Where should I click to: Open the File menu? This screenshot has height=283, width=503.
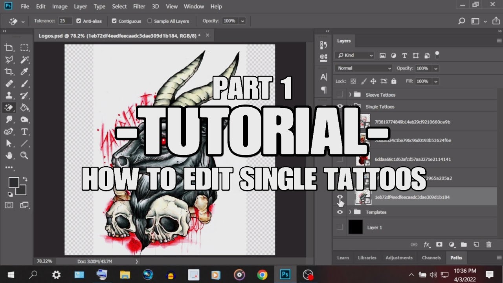[25, 6]
